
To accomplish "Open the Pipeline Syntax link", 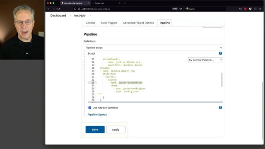I will point(97,115).
